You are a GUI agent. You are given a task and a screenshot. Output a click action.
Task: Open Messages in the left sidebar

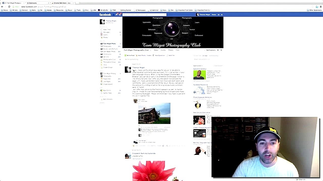pos(106,32)
